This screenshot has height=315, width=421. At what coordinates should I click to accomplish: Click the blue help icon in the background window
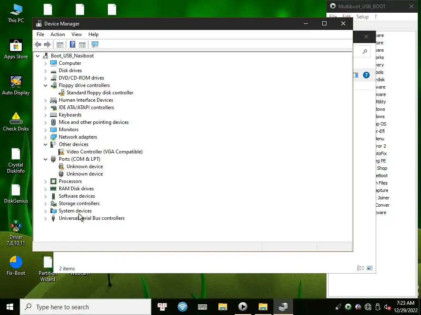point(366,75)
